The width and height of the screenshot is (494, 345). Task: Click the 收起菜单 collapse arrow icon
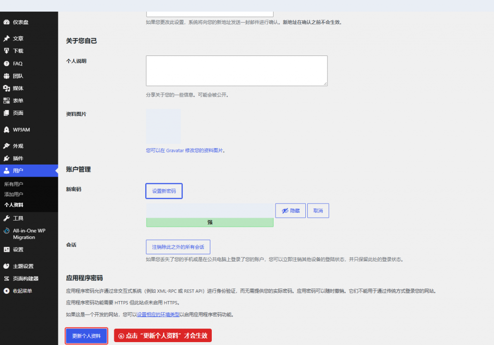point(6,291)
